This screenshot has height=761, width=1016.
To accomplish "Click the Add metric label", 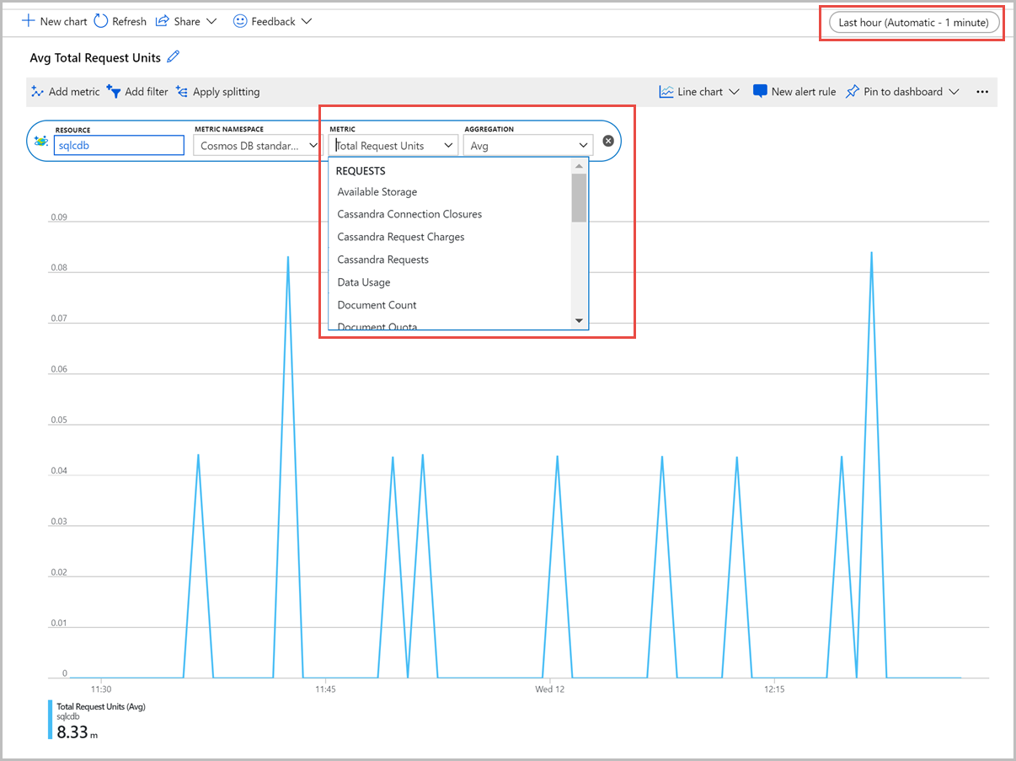I will click(x=74, y=92).
